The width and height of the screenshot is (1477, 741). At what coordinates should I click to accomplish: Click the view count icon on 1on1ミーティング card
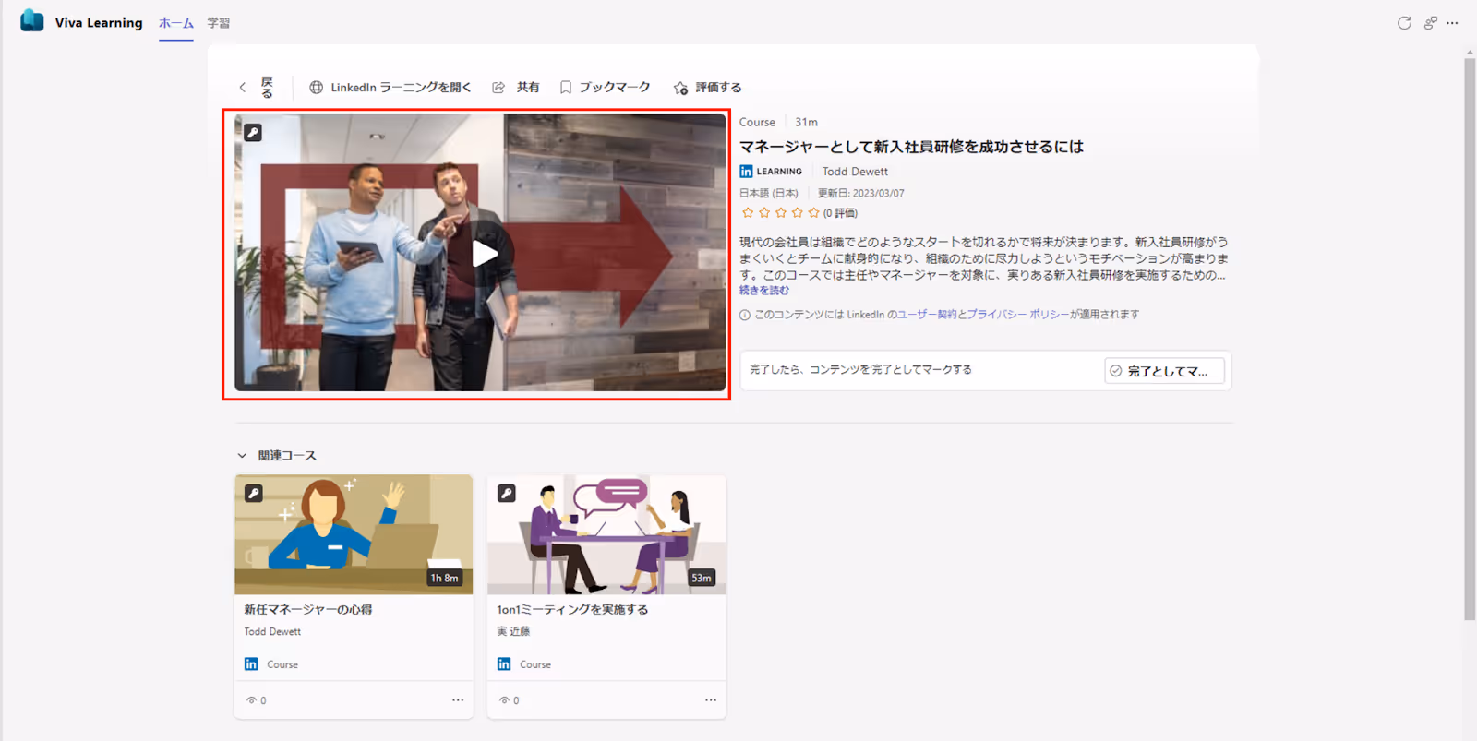[503, 700]
